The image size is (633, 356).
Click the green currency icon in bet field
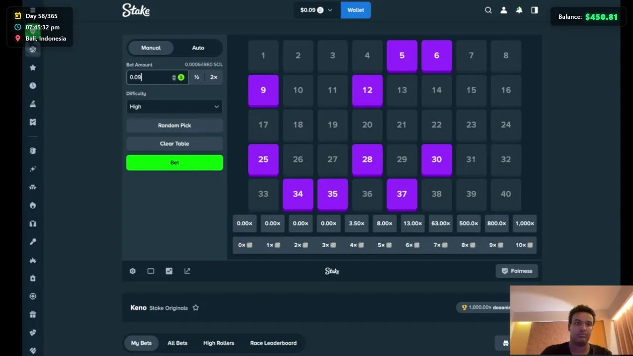(x=181, y=77)
